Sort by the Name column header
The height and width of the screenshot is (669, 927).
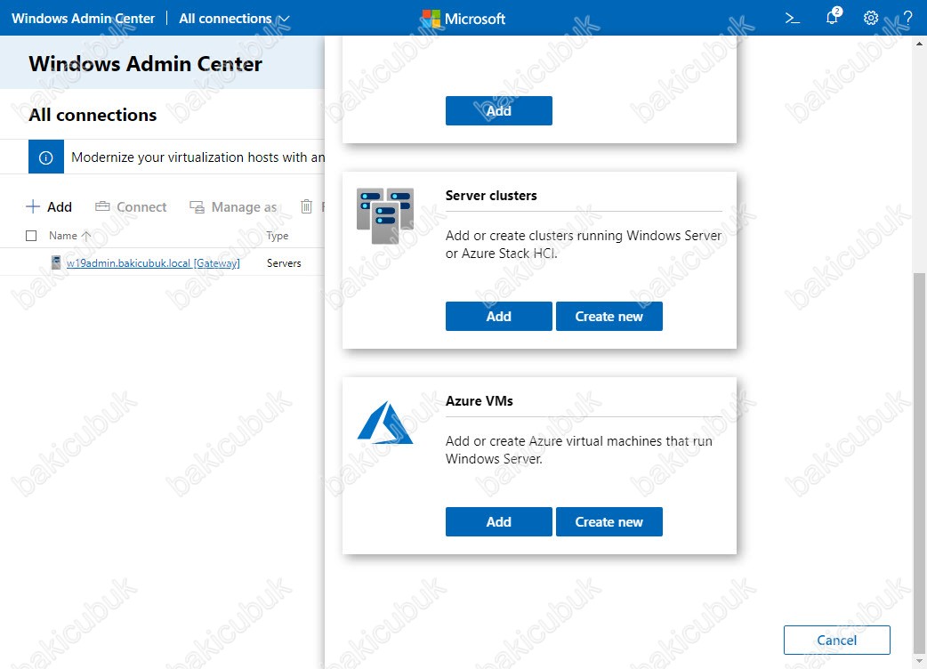click(x=69, y=236)
